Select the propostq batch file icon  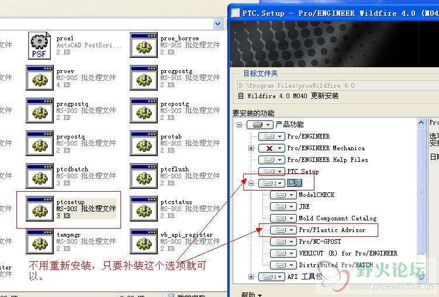tap(40, 143)
